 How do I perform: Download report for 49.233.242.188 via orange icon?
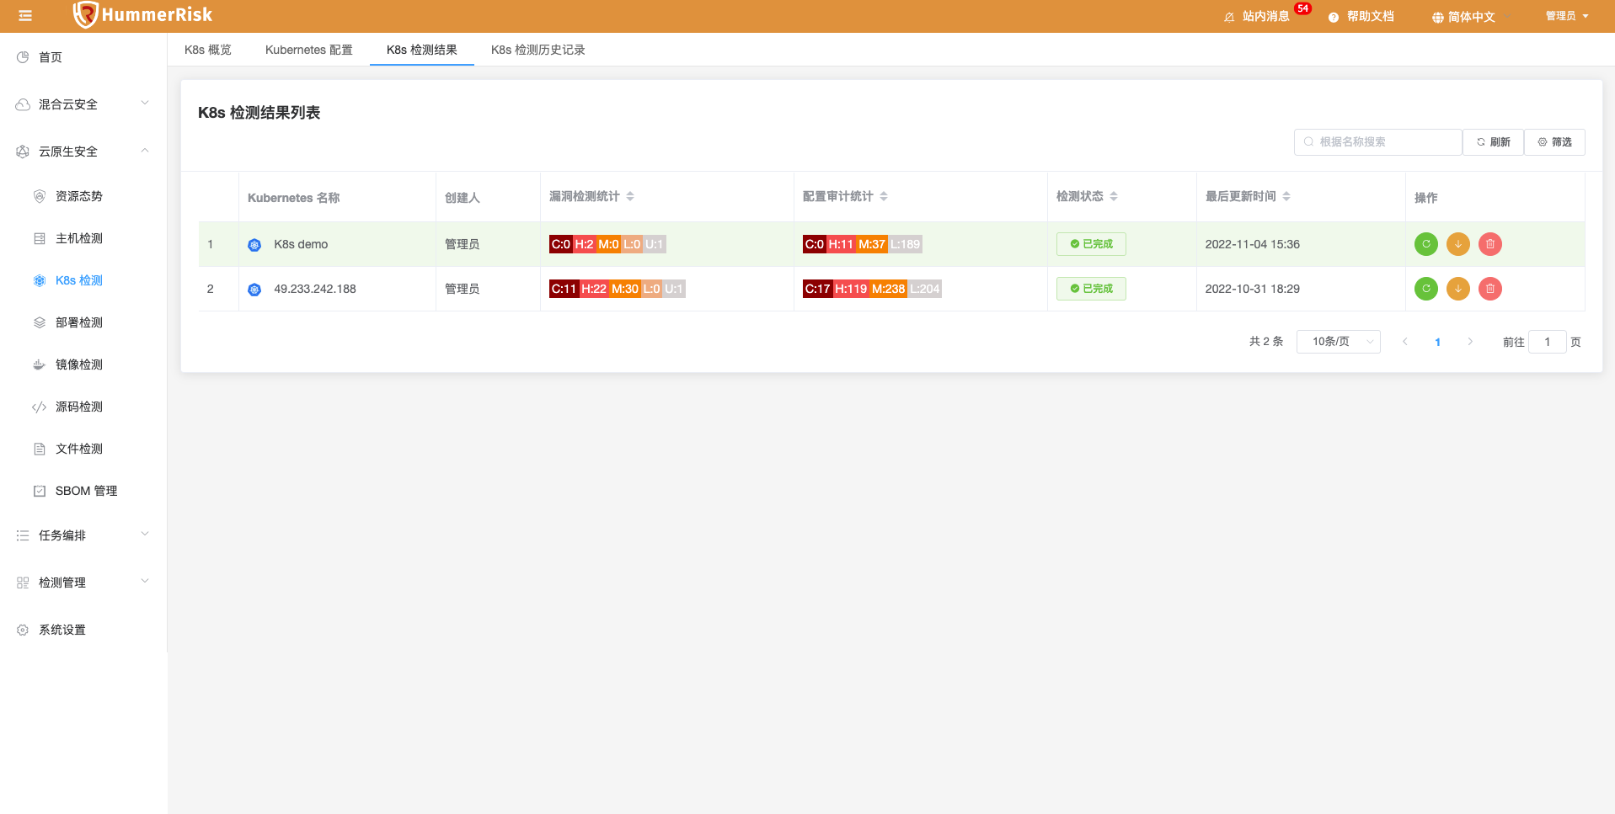1457,289
